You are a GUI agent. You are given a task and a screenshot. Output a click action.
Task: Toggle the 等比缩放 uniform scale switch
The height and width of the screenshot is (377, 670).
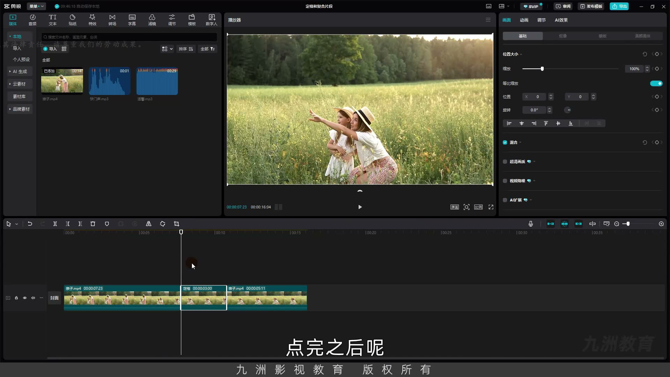[656, 83]
